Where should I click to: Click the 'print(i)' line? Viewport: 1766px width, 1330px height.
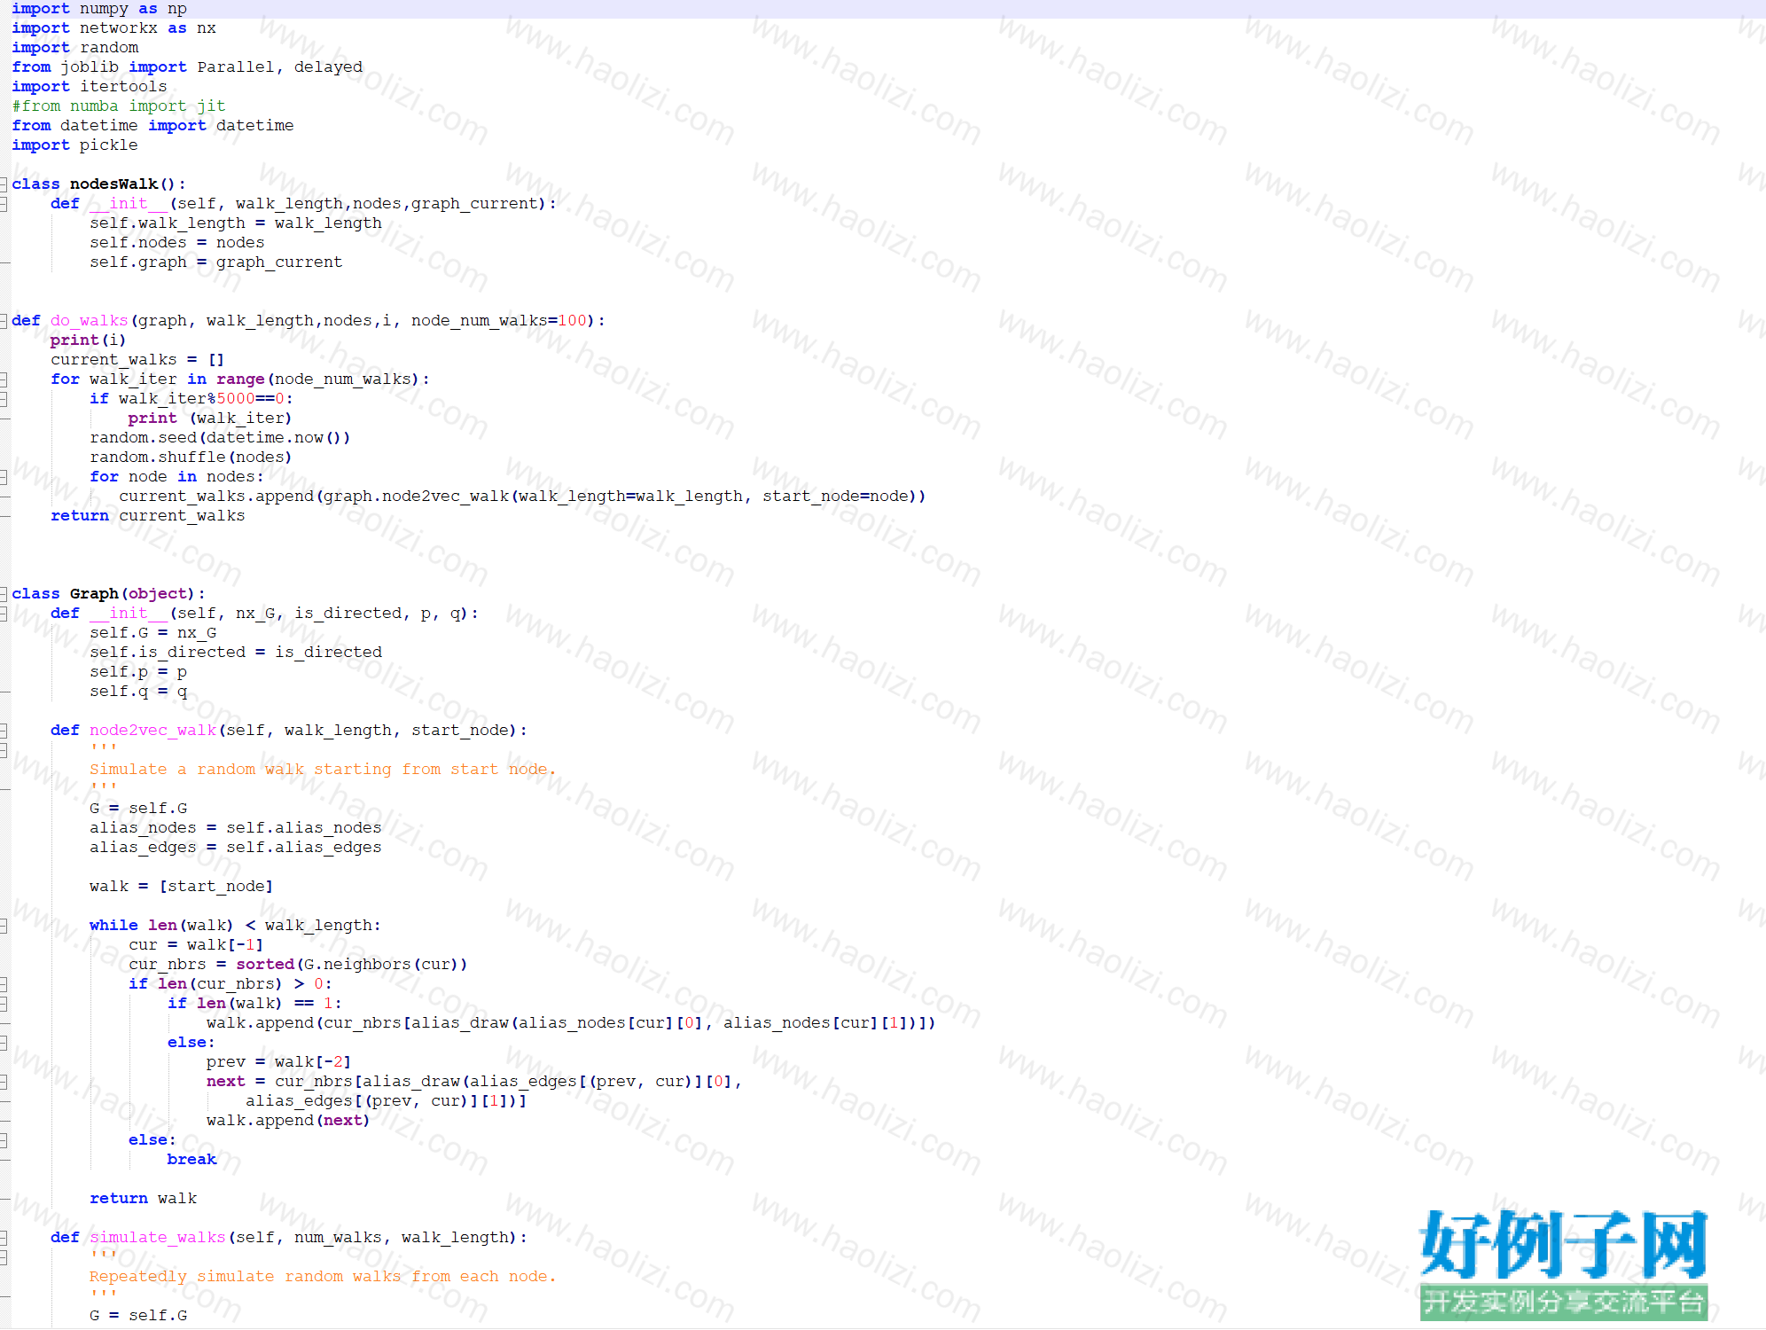[x=88, y=340]
